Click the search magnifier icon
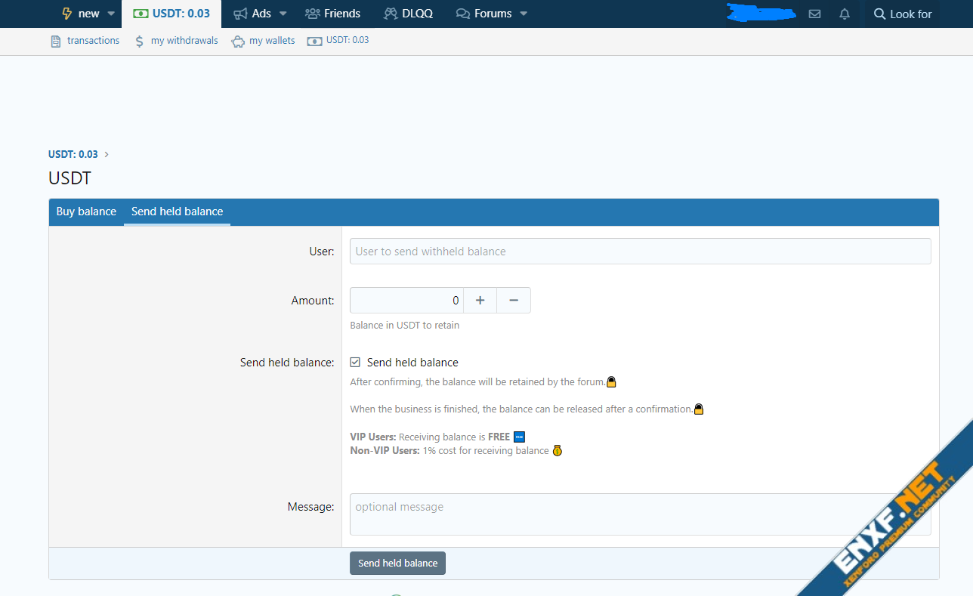Screen dimensions: 973x596 click(x=879, y=14)
